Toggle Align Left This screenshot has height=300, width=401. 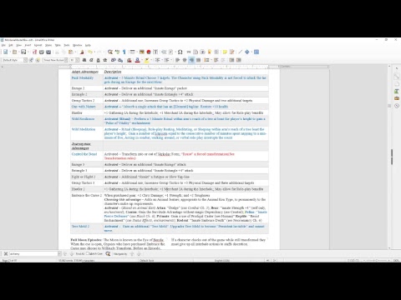(178, 60)
